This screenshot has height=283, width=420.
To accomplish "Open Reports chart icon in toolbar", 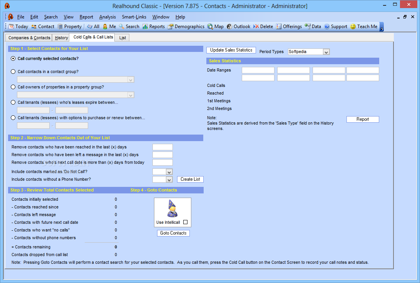I will (x=154, y=27).
